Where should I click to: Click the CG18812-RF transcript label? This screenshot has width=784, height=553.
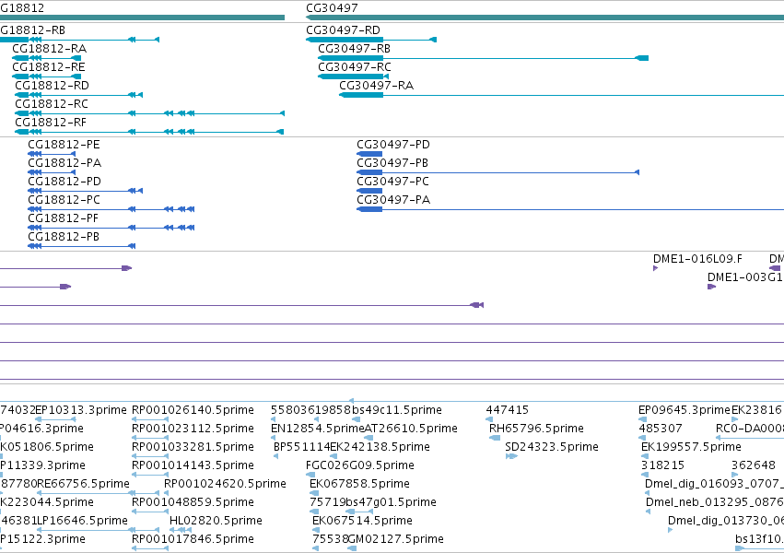(51, 123)
